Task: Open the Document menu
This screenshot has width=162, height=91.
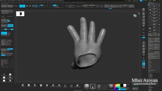Action: coord(12,2)
